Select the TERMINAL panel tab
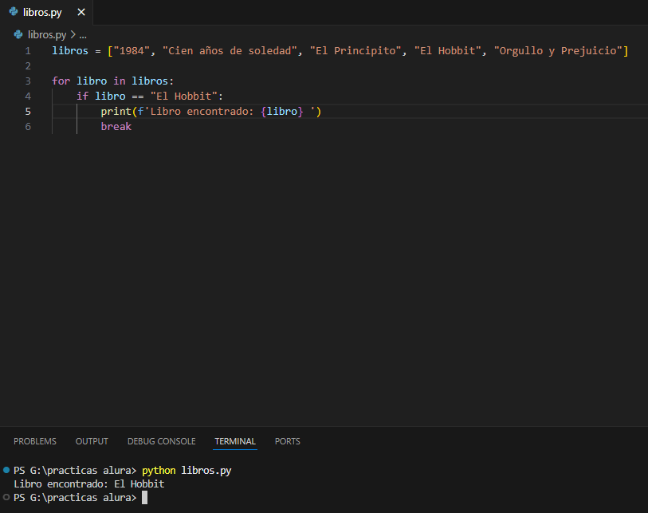 pyautogui.click(x=235, y=441)
